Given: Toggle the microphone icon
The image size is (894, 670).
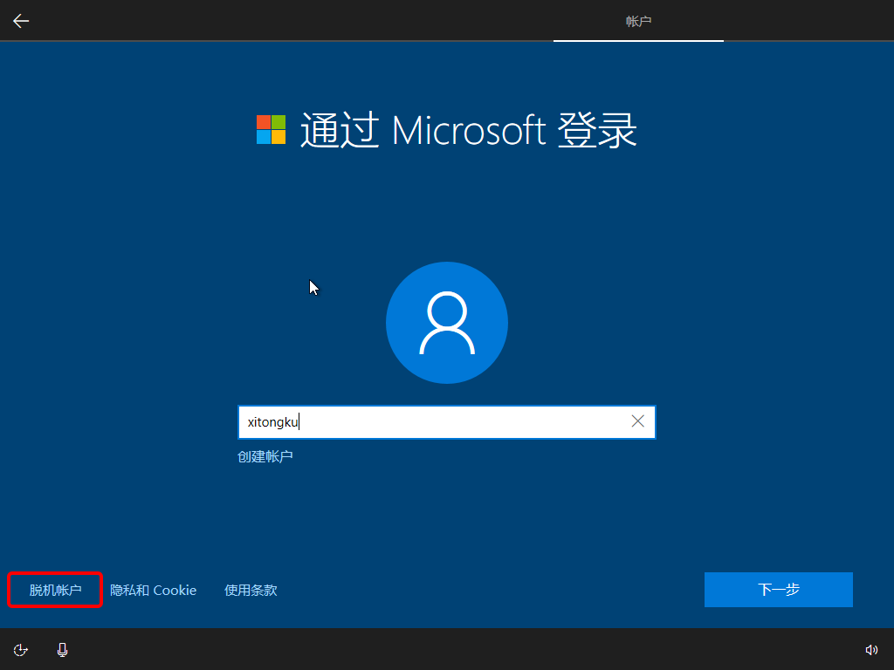Looking at the screenshot, I should point(63,650).
